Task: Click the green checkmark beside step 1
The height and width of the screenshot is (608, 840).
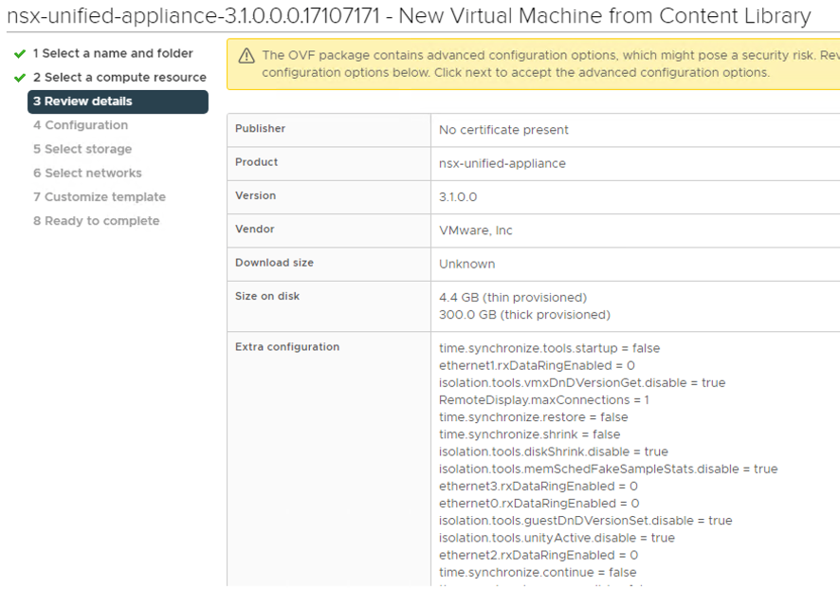Action: [x=20, y=54]
